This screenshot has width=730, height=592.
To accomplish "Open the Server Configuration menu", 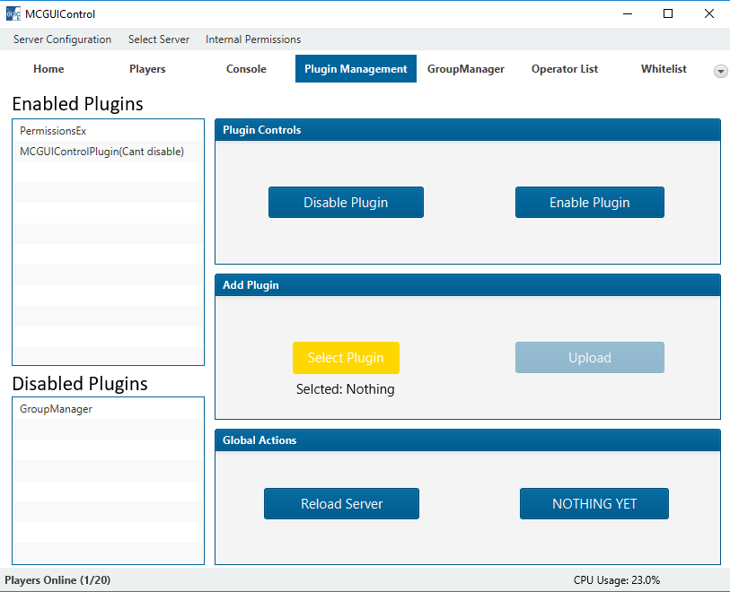I will coord(62,39).
